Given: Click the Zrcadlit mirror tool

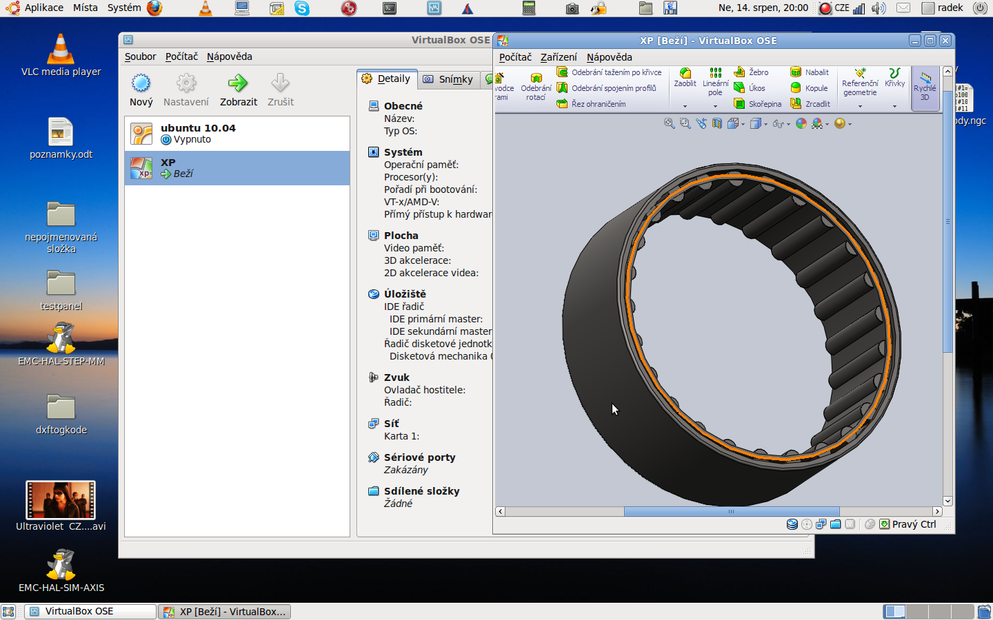Looking at the screenshot, I should pos(810,104).
